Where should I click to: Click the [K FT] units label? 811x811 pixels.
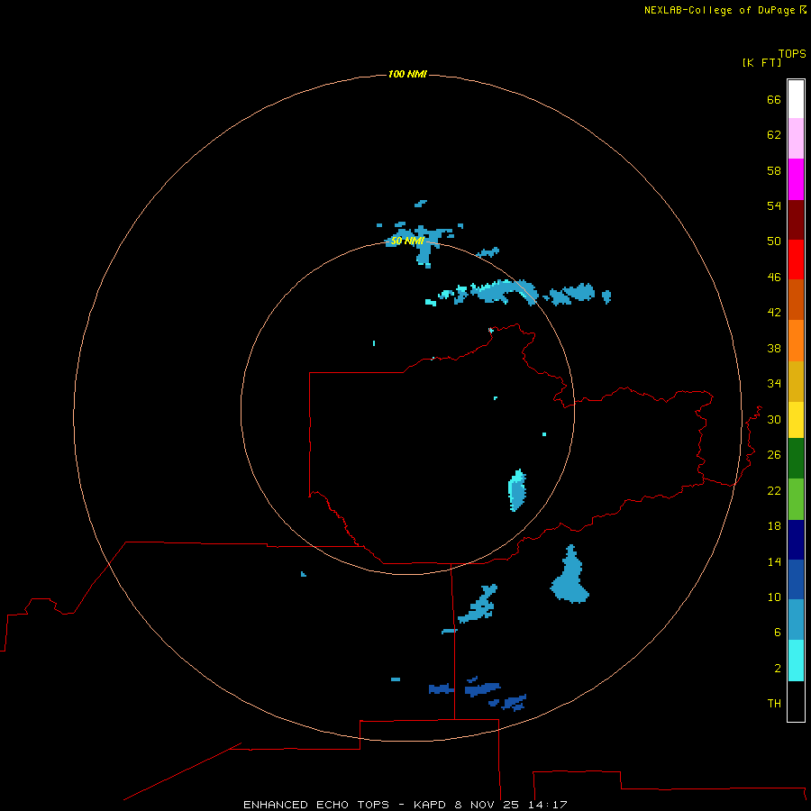click(761, 62)
